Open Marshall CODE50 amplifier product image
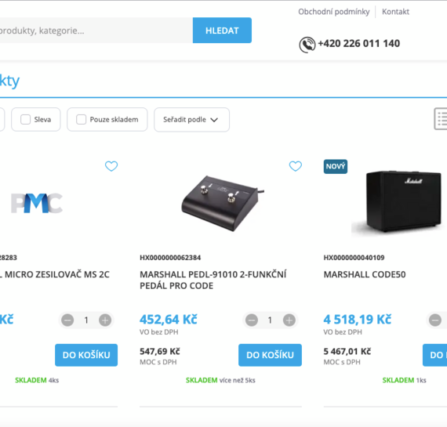Image resolution: width=447 pixels, height=427 pixels. [x=399, y=202]
